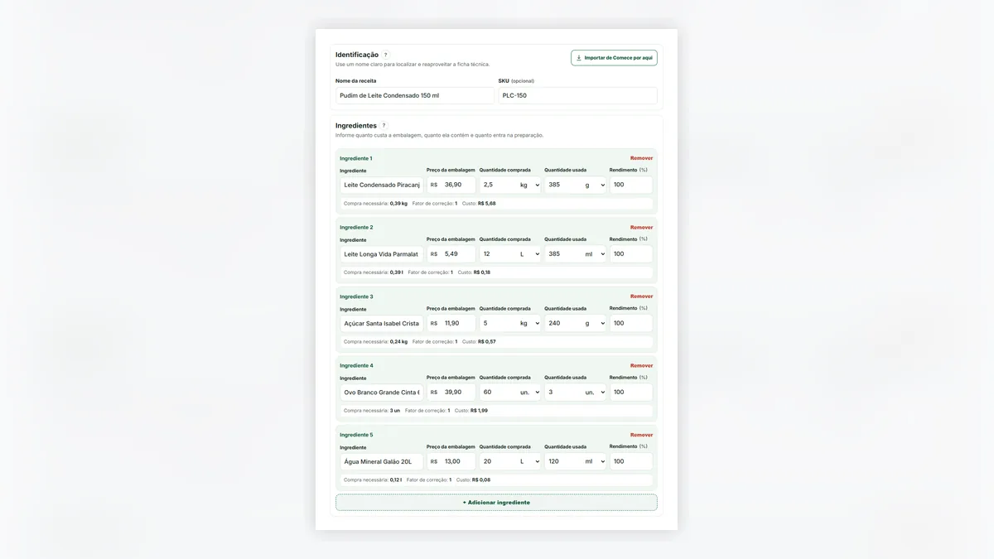Click the Adicionar ingrediente button
This screenshot has height=559, width=994.
496,503
